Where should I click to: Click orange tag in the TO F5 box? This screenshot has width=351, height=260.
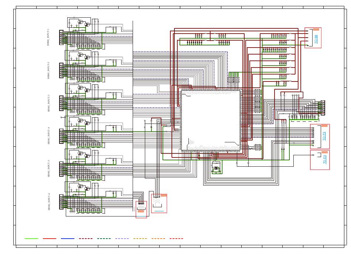[325, 126]
